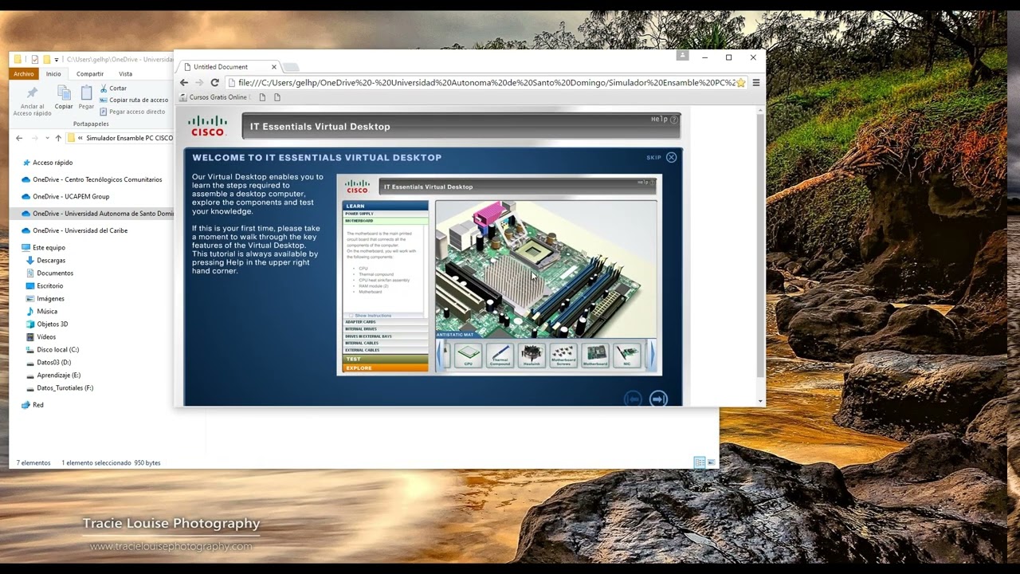Image resolution: width=1020 pixels, height=574 pixels.
Task: Click the browser address bar
Action: point(486,82)
